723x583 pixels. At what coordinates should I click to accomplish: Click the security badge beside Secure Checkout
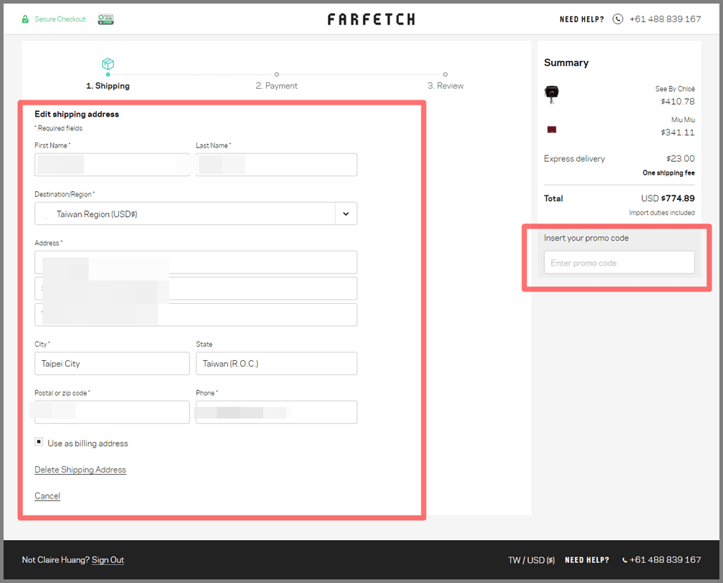point(106,19)
